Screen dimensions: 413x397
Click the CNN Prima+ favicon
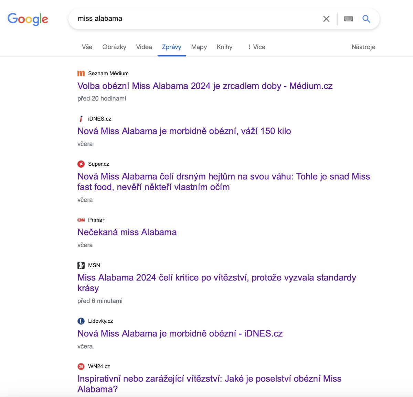[81, 220]
